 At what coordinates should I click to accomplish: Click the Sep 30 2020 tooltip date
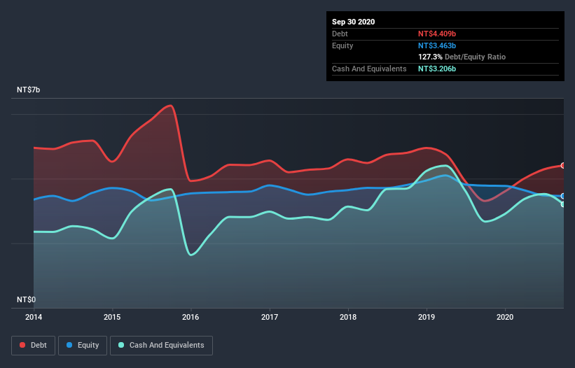(x=353, y=22)
